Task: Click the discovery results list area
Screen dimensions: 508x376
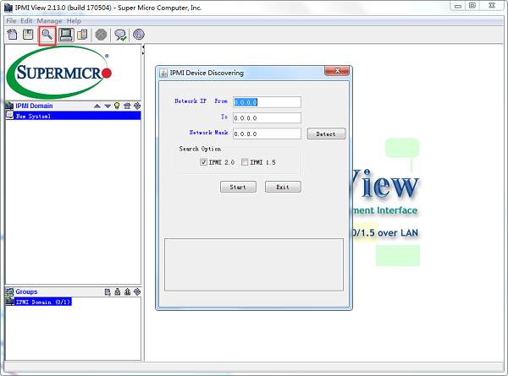Action: (254, 264)
